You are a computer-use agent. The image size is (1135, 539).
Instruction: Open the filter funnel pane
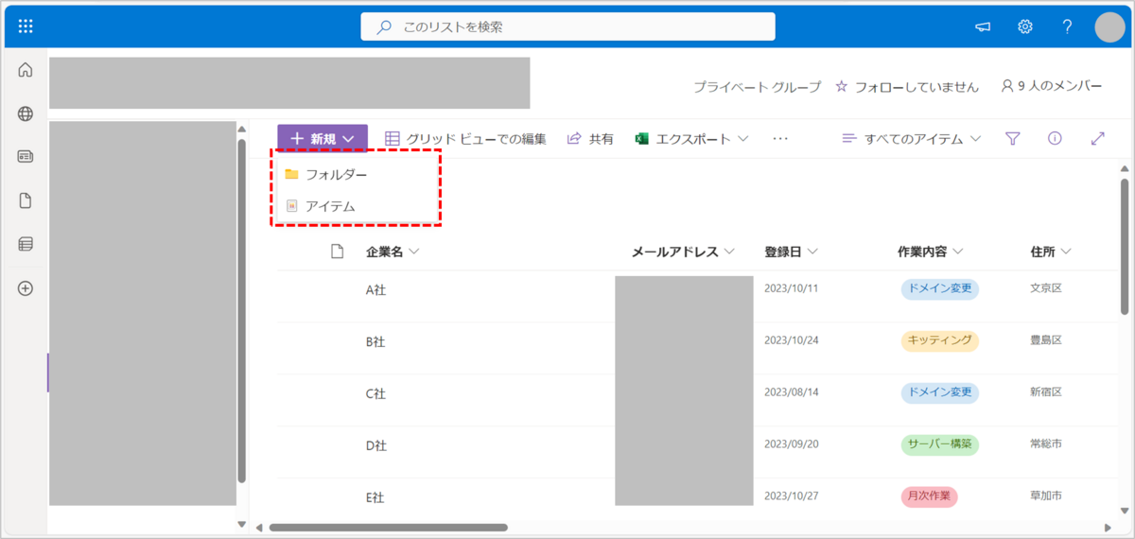[x=1013, y=138]
